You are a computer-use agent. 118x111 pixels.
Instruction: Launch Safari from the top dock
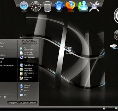24,6
